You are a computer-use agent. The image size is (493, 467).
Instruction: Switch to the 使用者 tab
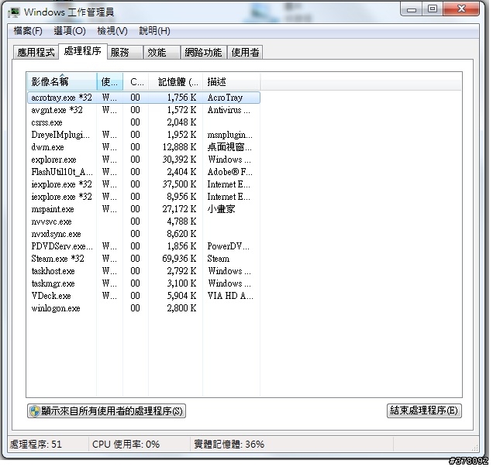(x=245, y=52)
